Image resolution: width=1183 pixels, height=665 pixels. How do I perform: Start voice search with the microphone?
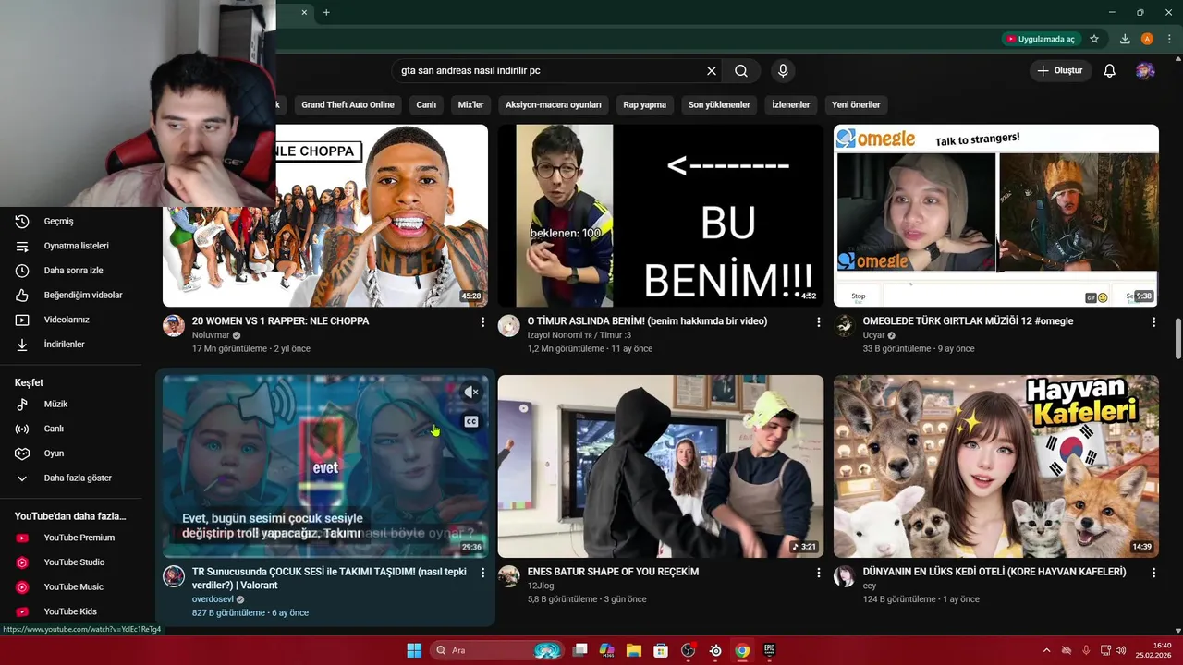pos(783,71)
